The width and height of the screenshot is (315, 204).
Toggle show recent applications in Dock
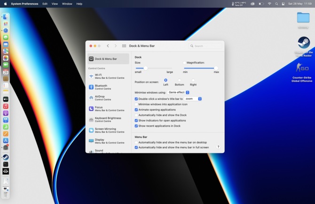point(136,126)
